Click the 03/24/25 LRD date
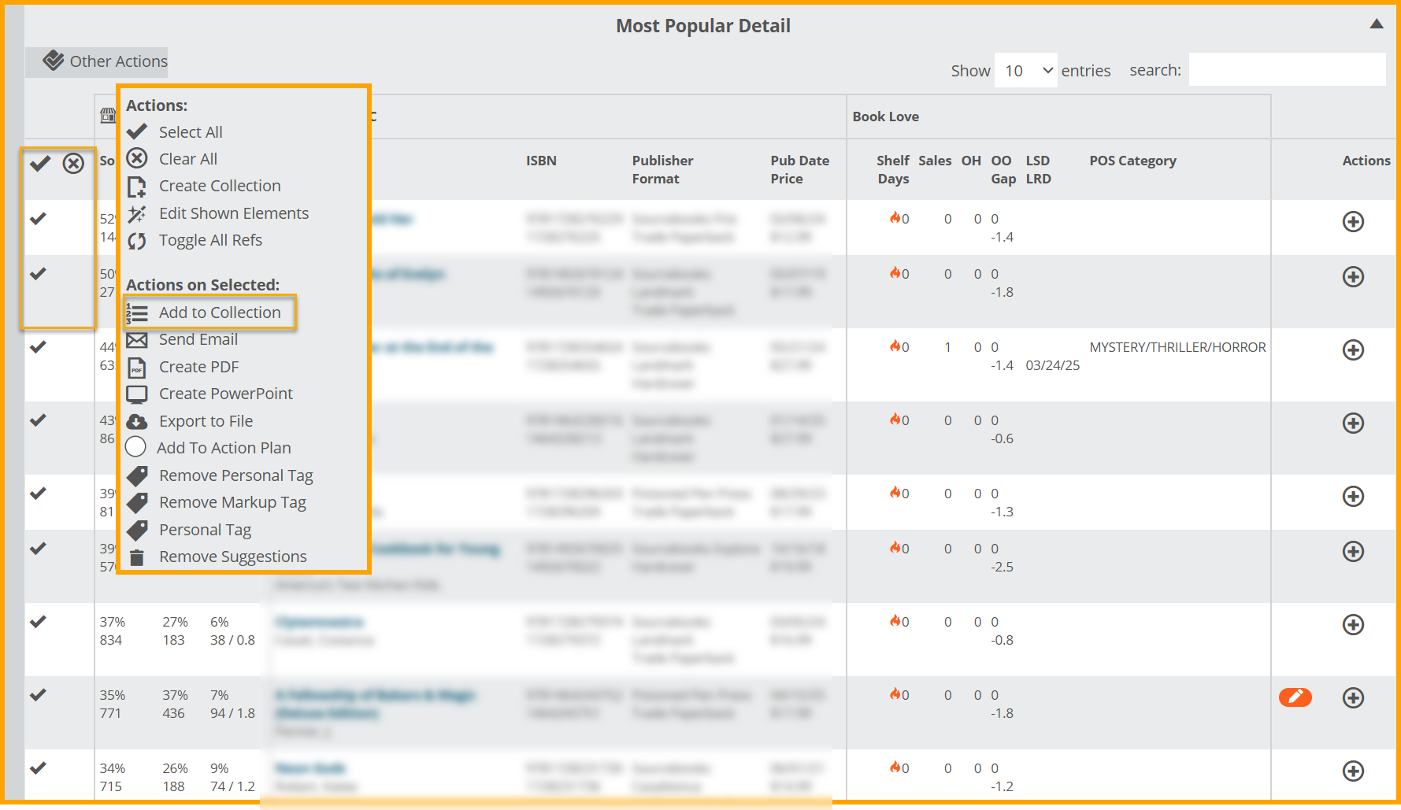Viewport: 1401px width, 810px height. [1052, 365]
